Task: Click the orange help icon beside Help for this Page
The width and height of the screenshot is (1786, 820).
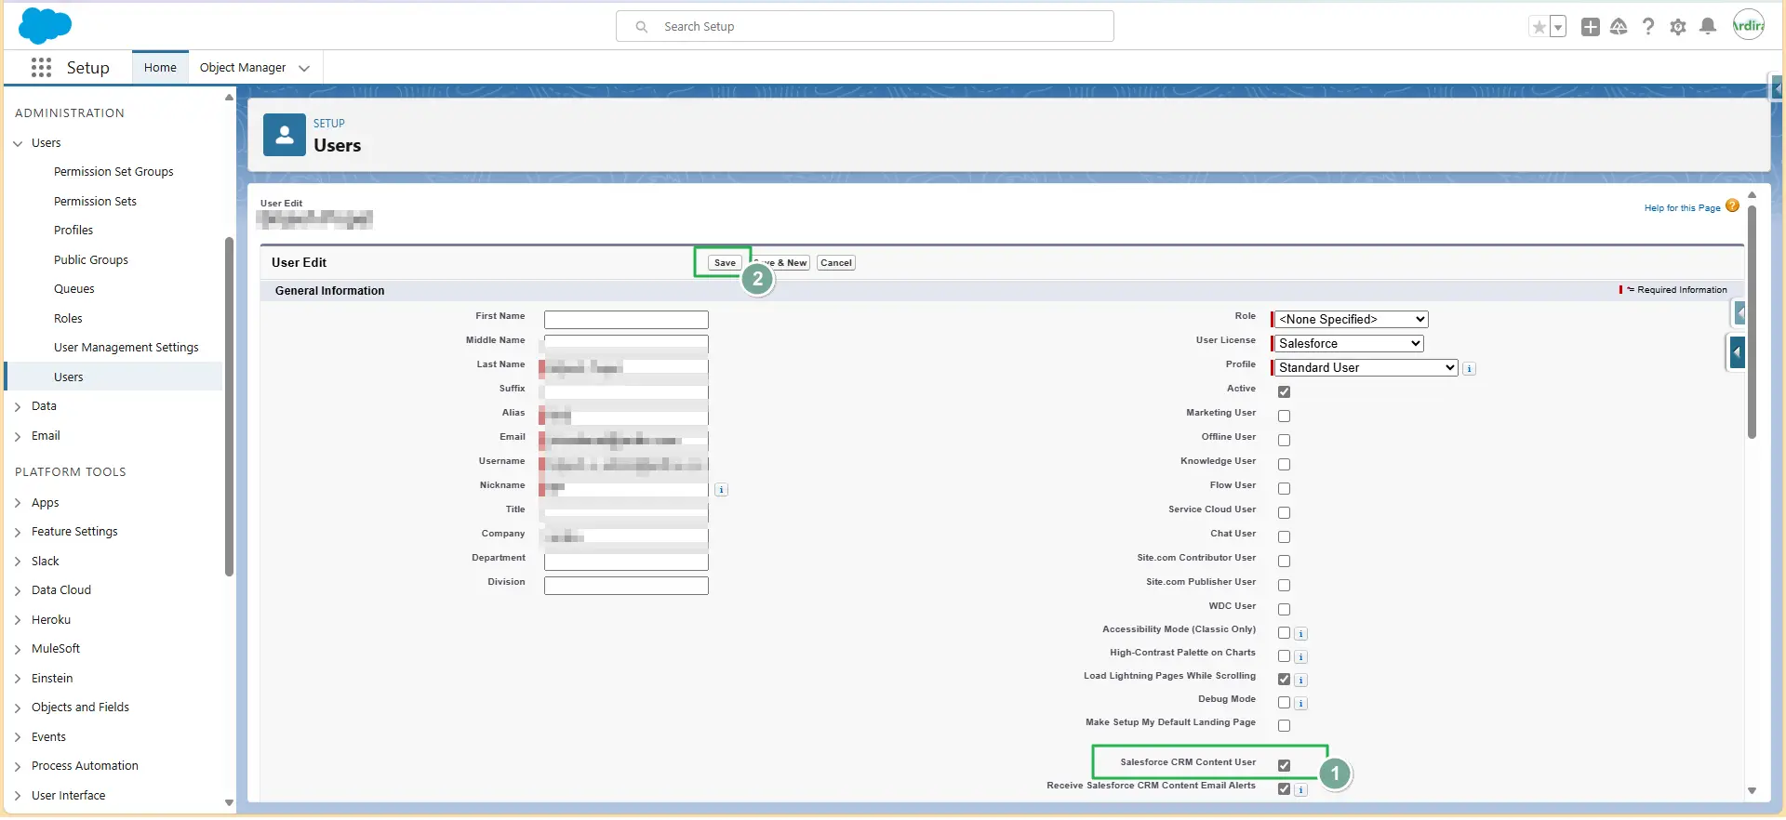Action: 1732,206
